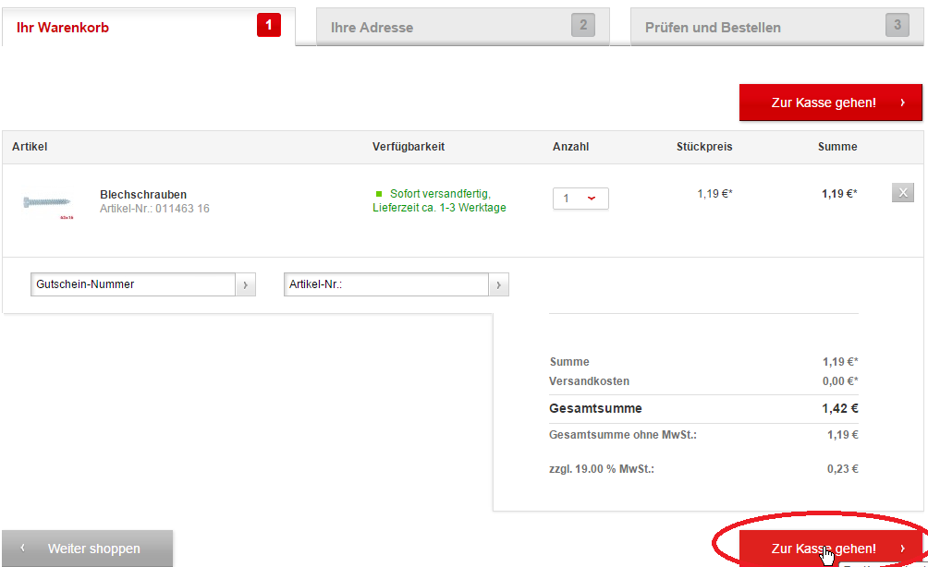Viewport: 928px width, 567px height.
Task: Click the Anzahl column header
Action: pos(570,147)
